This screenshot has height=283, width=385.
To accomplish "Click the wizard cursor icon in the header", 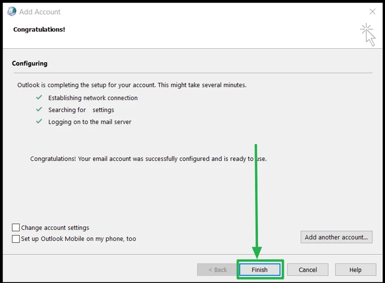I will 368,34.
